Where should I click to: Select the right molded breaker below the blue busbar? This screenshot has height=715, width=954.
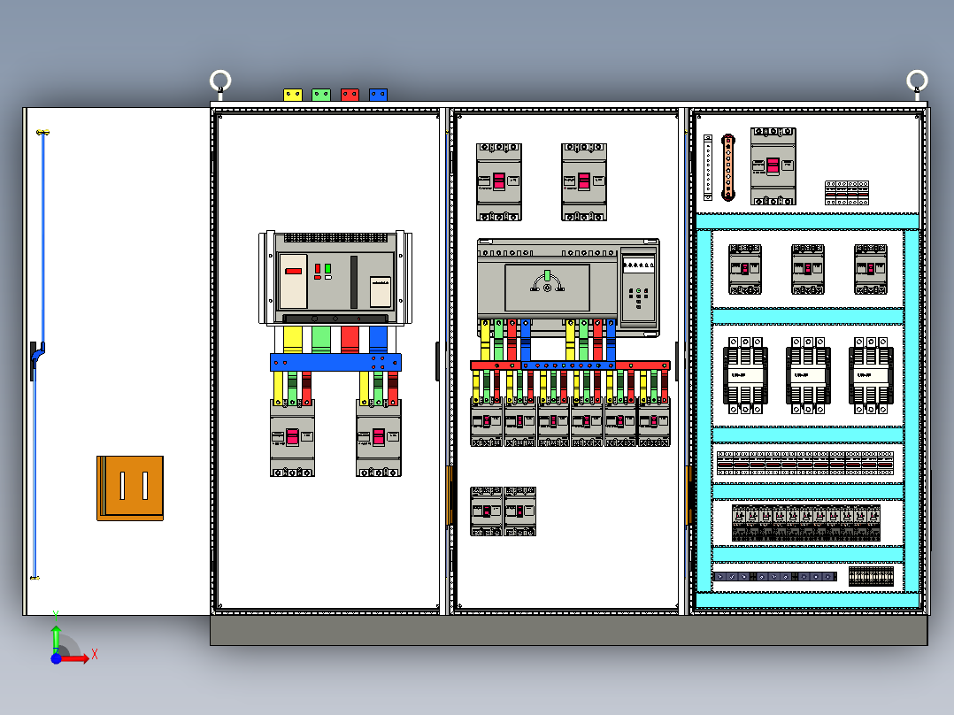click(x=379, y=437)
